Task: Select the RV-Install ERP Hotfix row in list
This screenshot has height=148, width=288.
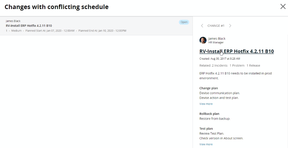Action: pos(96,26)
